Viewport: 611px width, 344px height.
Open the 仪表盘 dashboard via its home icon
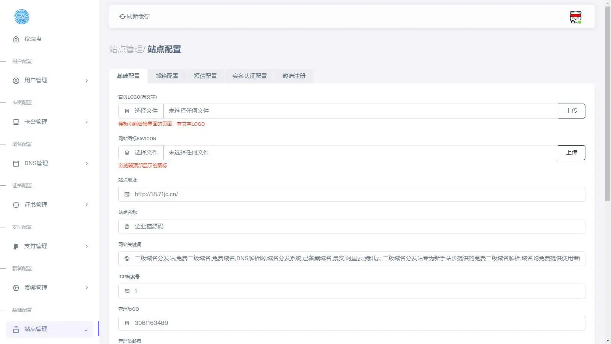pyautogui.click(x=16, y=39)
